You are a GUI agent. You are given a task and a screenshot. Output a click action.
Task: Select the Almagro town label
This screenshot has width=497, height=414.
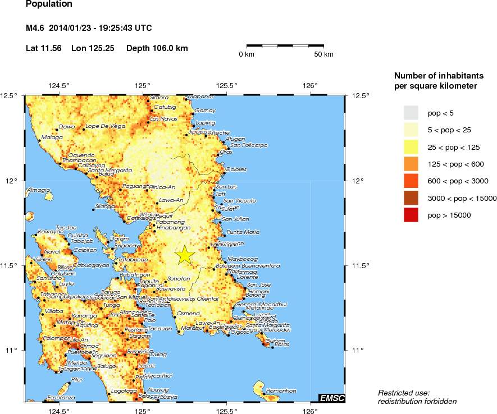click(x=39, y=190)
